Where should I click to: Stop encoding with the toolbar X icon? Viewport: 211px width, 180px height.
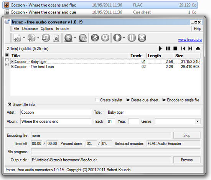click(x=142, y=38)
